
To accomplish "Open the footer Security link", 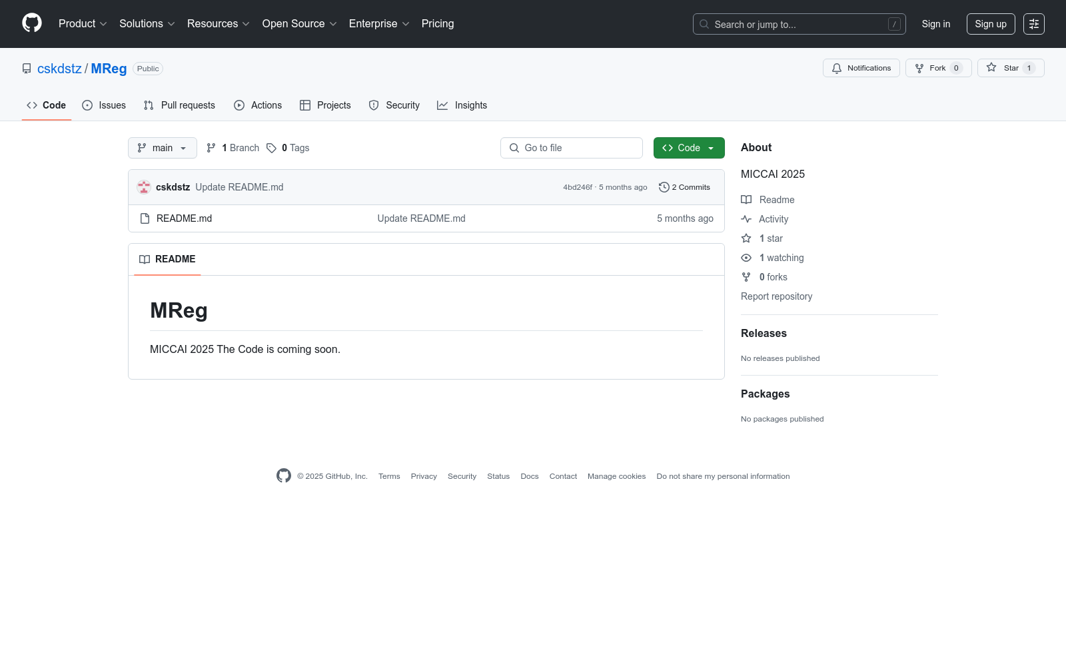I will [462, 476].
